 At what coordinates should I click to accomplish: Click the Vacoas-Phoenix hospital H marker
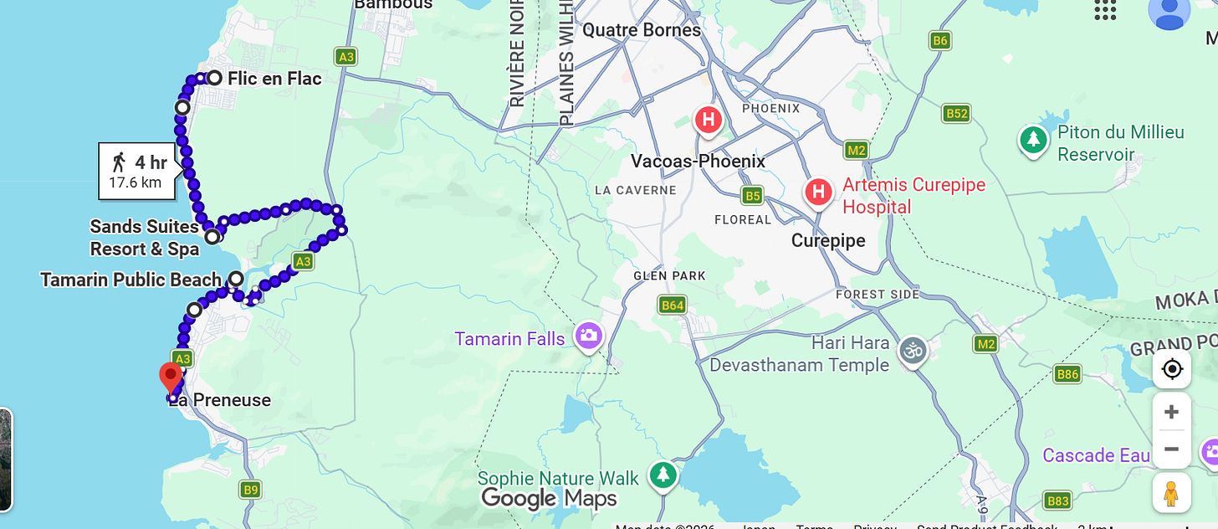(x=709, y=121)
